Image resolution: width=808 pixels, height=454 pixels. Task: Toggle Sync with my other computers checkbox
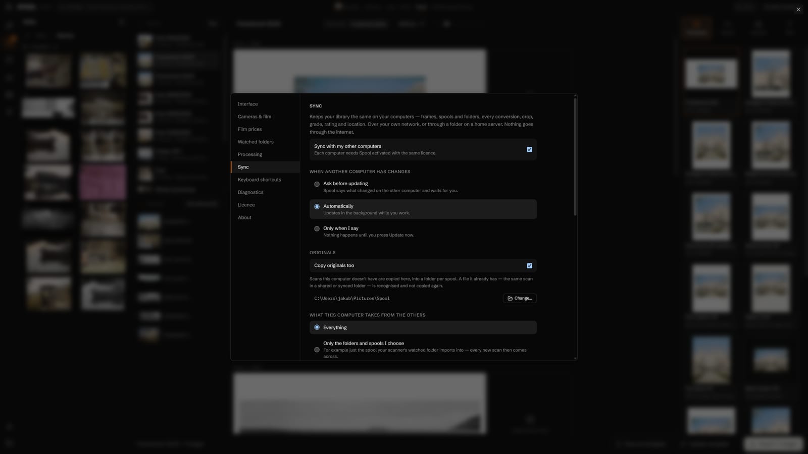529,149
